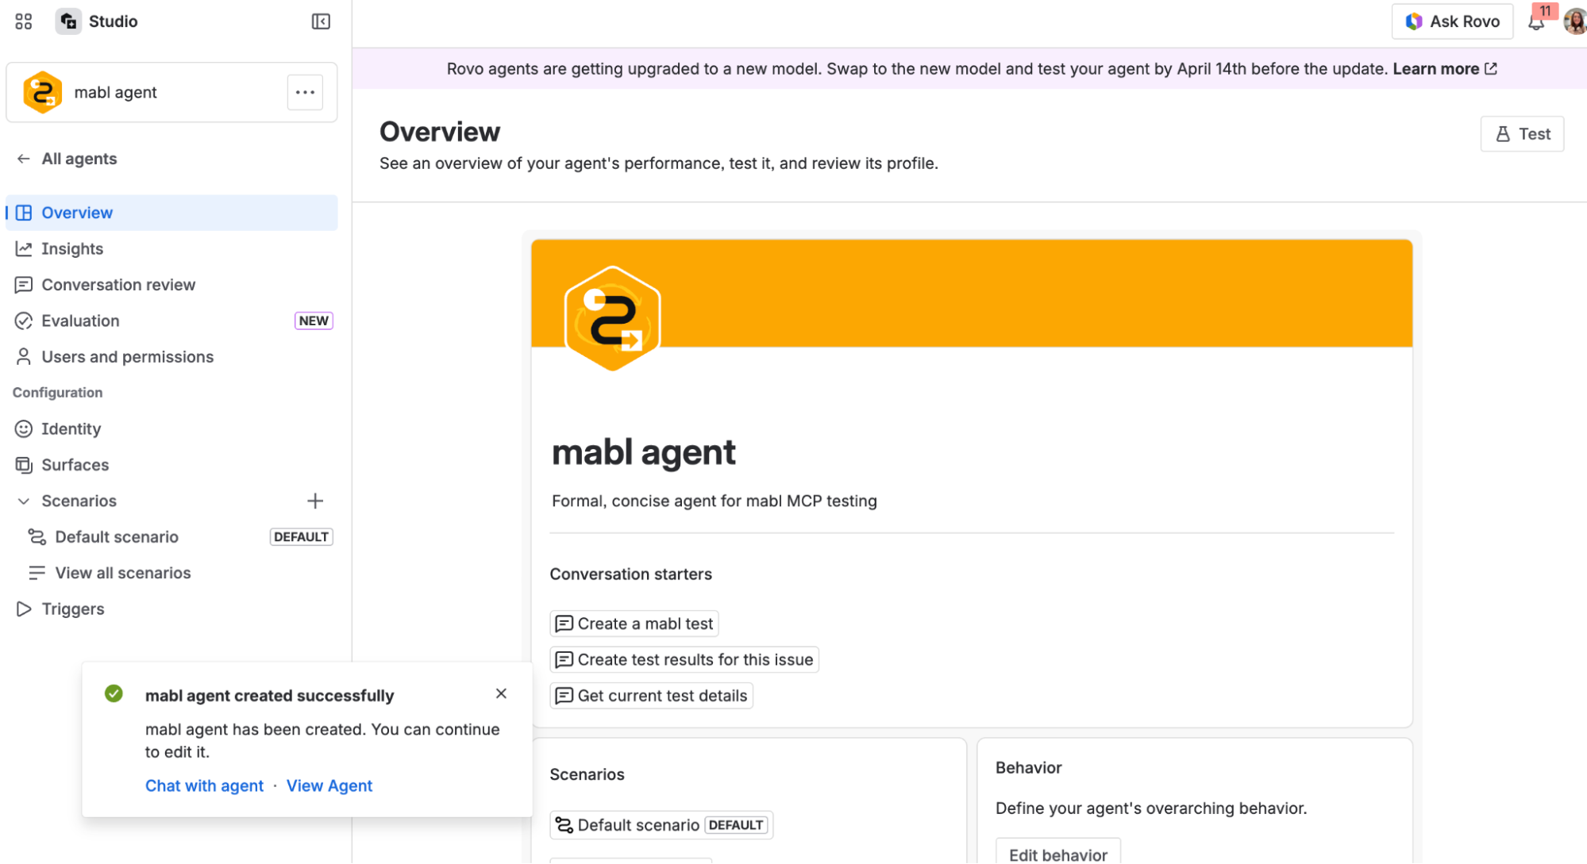The height and width of the screenshot is (864, 1587).
Task: Go back using the All agents arrow
Action: 24,159
